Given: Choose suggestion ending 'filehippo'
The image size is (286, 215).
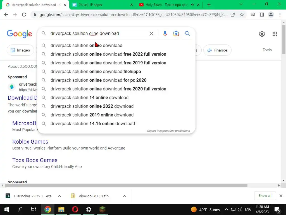Looking at the screenshot, I should (116, 71).
